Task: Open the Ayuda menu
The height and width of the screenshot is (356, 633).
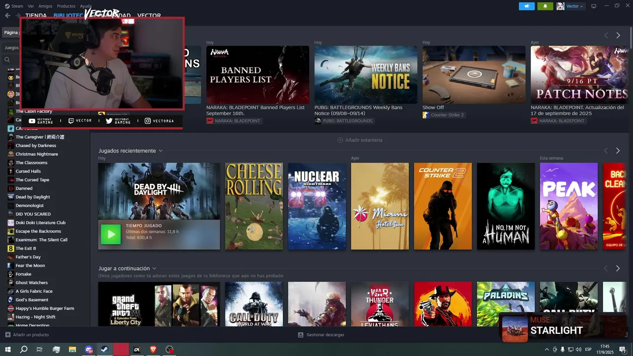Action: click(x=86, y=6)
